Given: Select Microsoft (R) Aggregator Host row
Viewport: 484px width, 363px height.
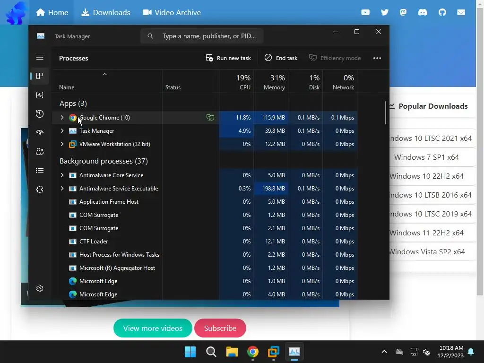Looking at the screenshot, I should (x=205, y=268).
